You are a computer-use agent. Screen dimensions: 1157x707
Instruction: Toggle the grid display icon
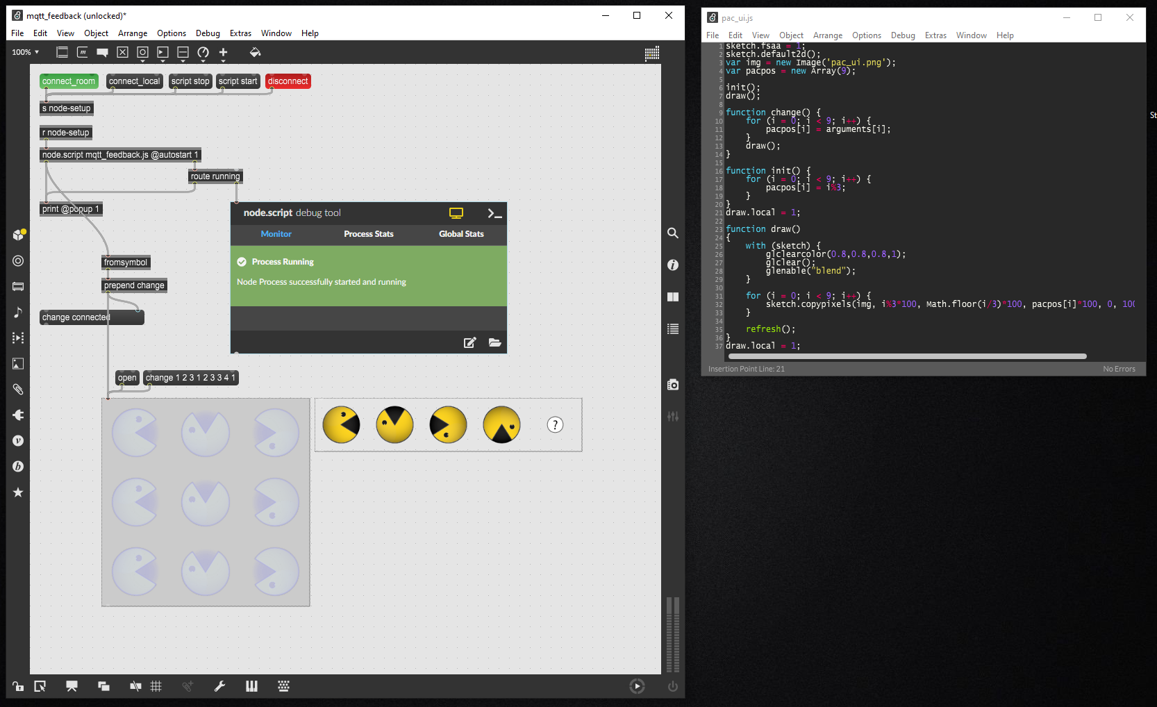[156, 686]
